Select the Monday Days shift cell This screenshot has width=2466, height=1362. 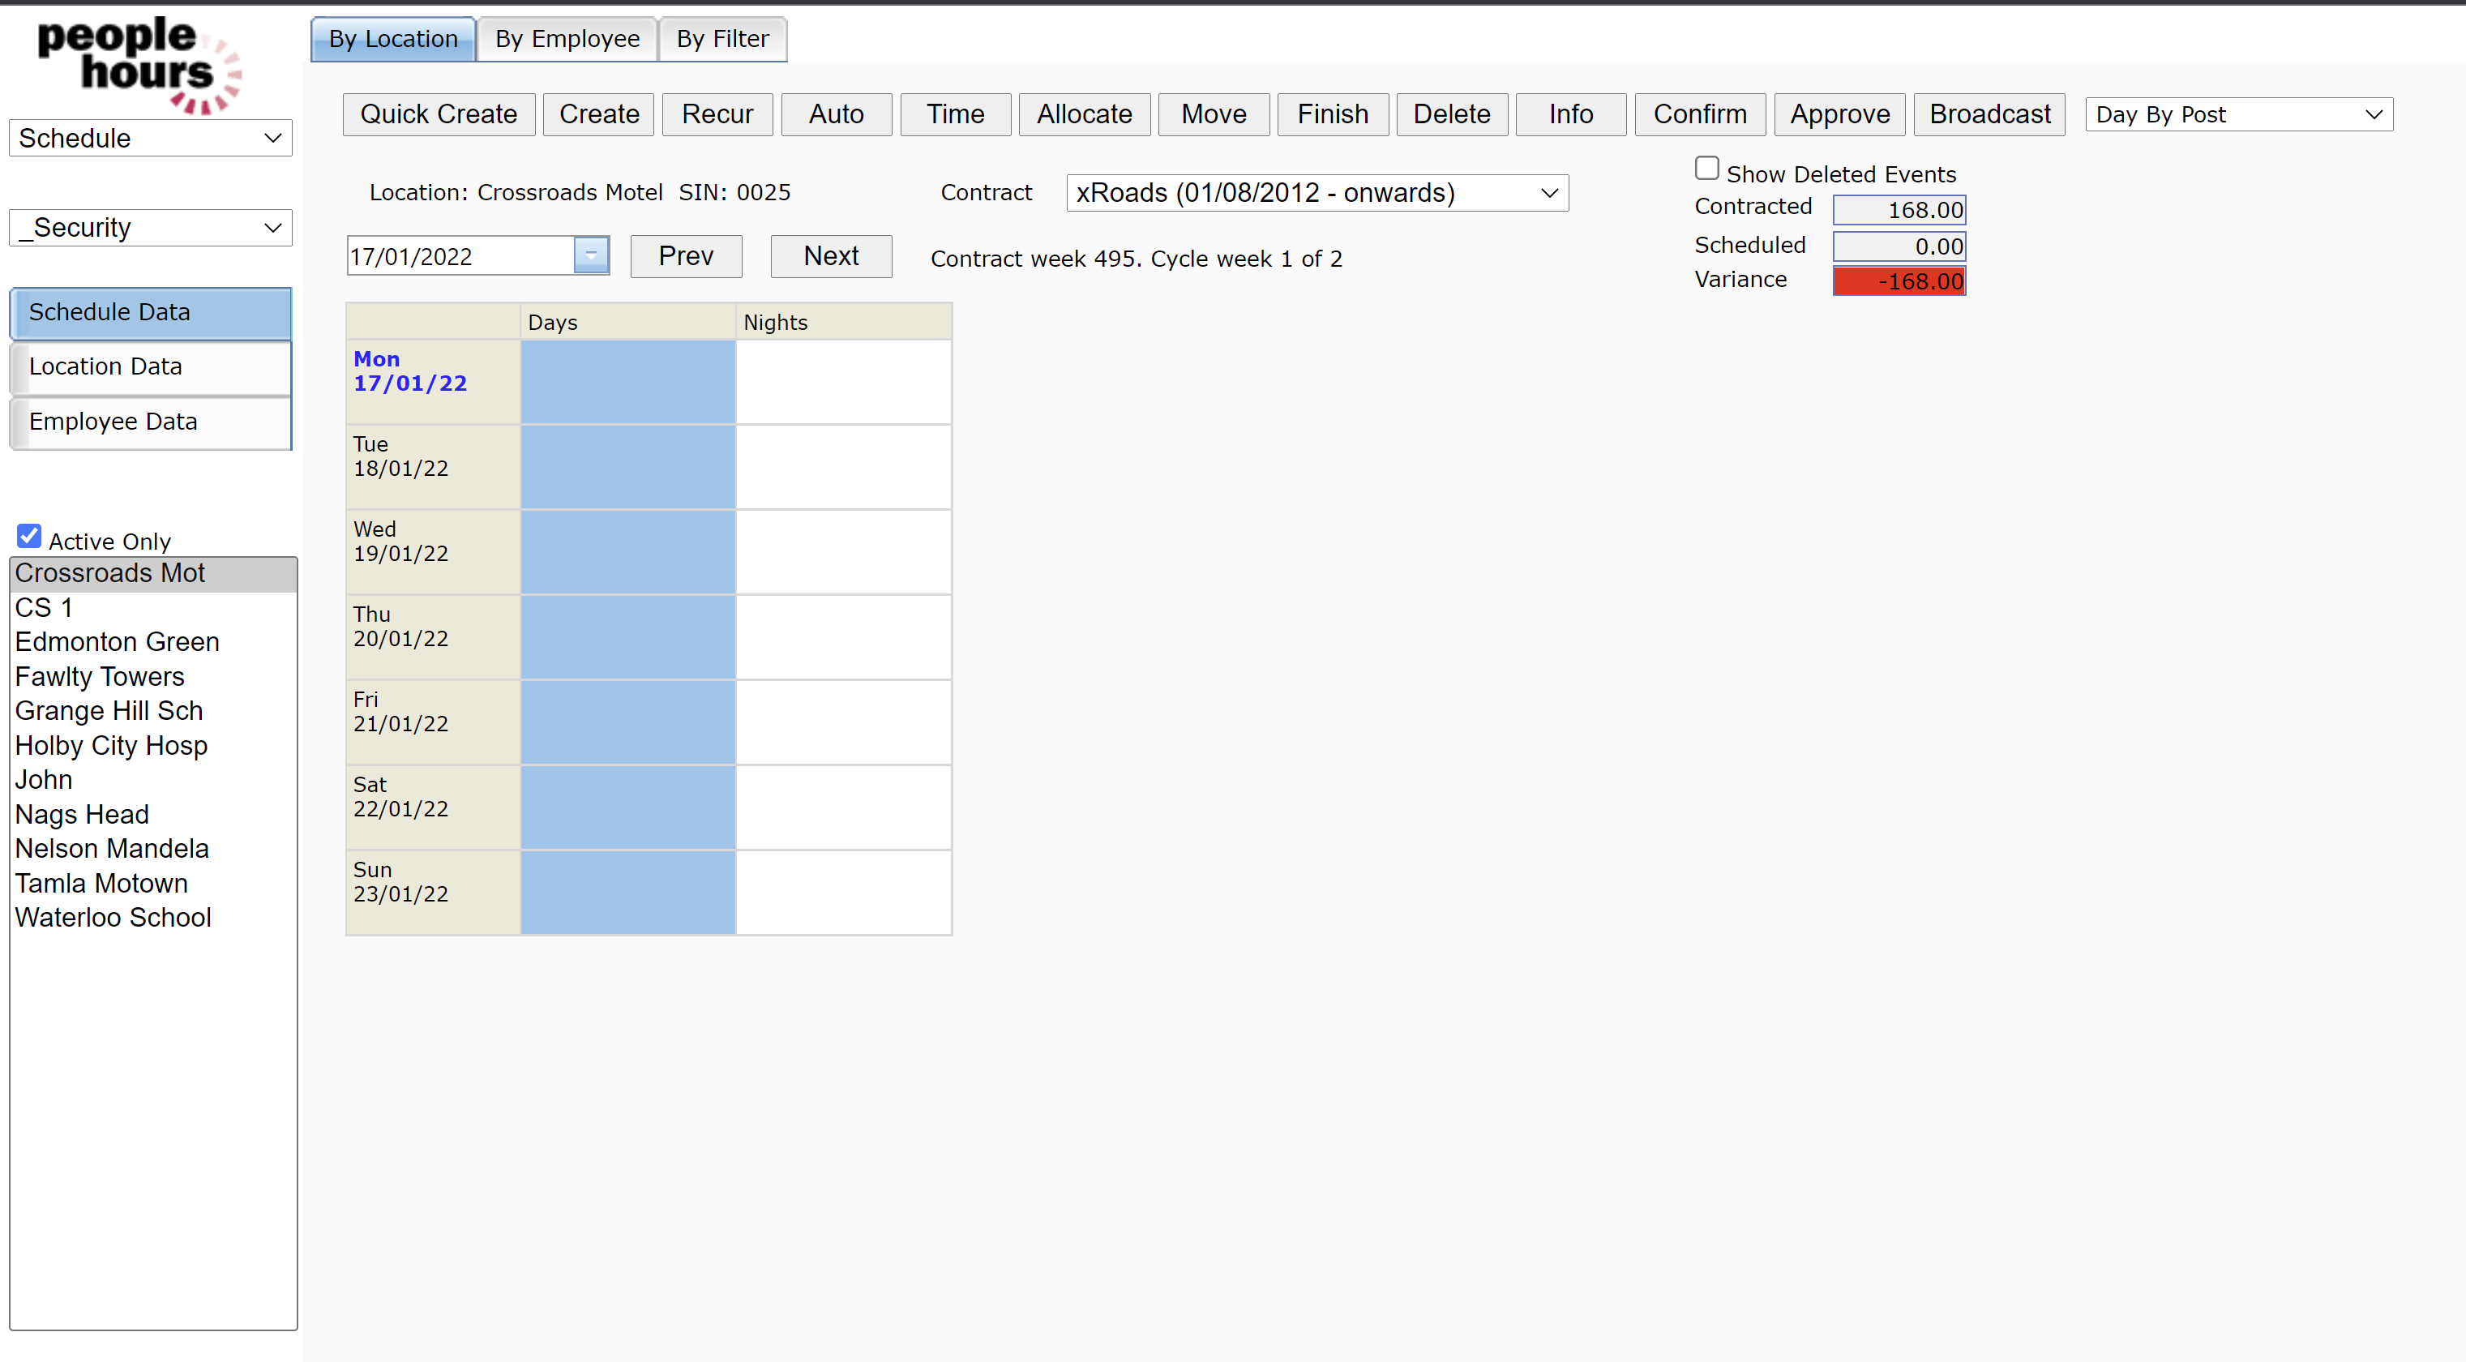point(627,382)
